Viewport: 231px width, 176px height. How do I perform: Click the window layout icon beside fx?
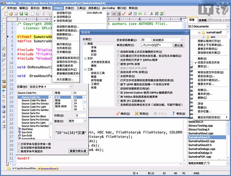coord(157,14)
